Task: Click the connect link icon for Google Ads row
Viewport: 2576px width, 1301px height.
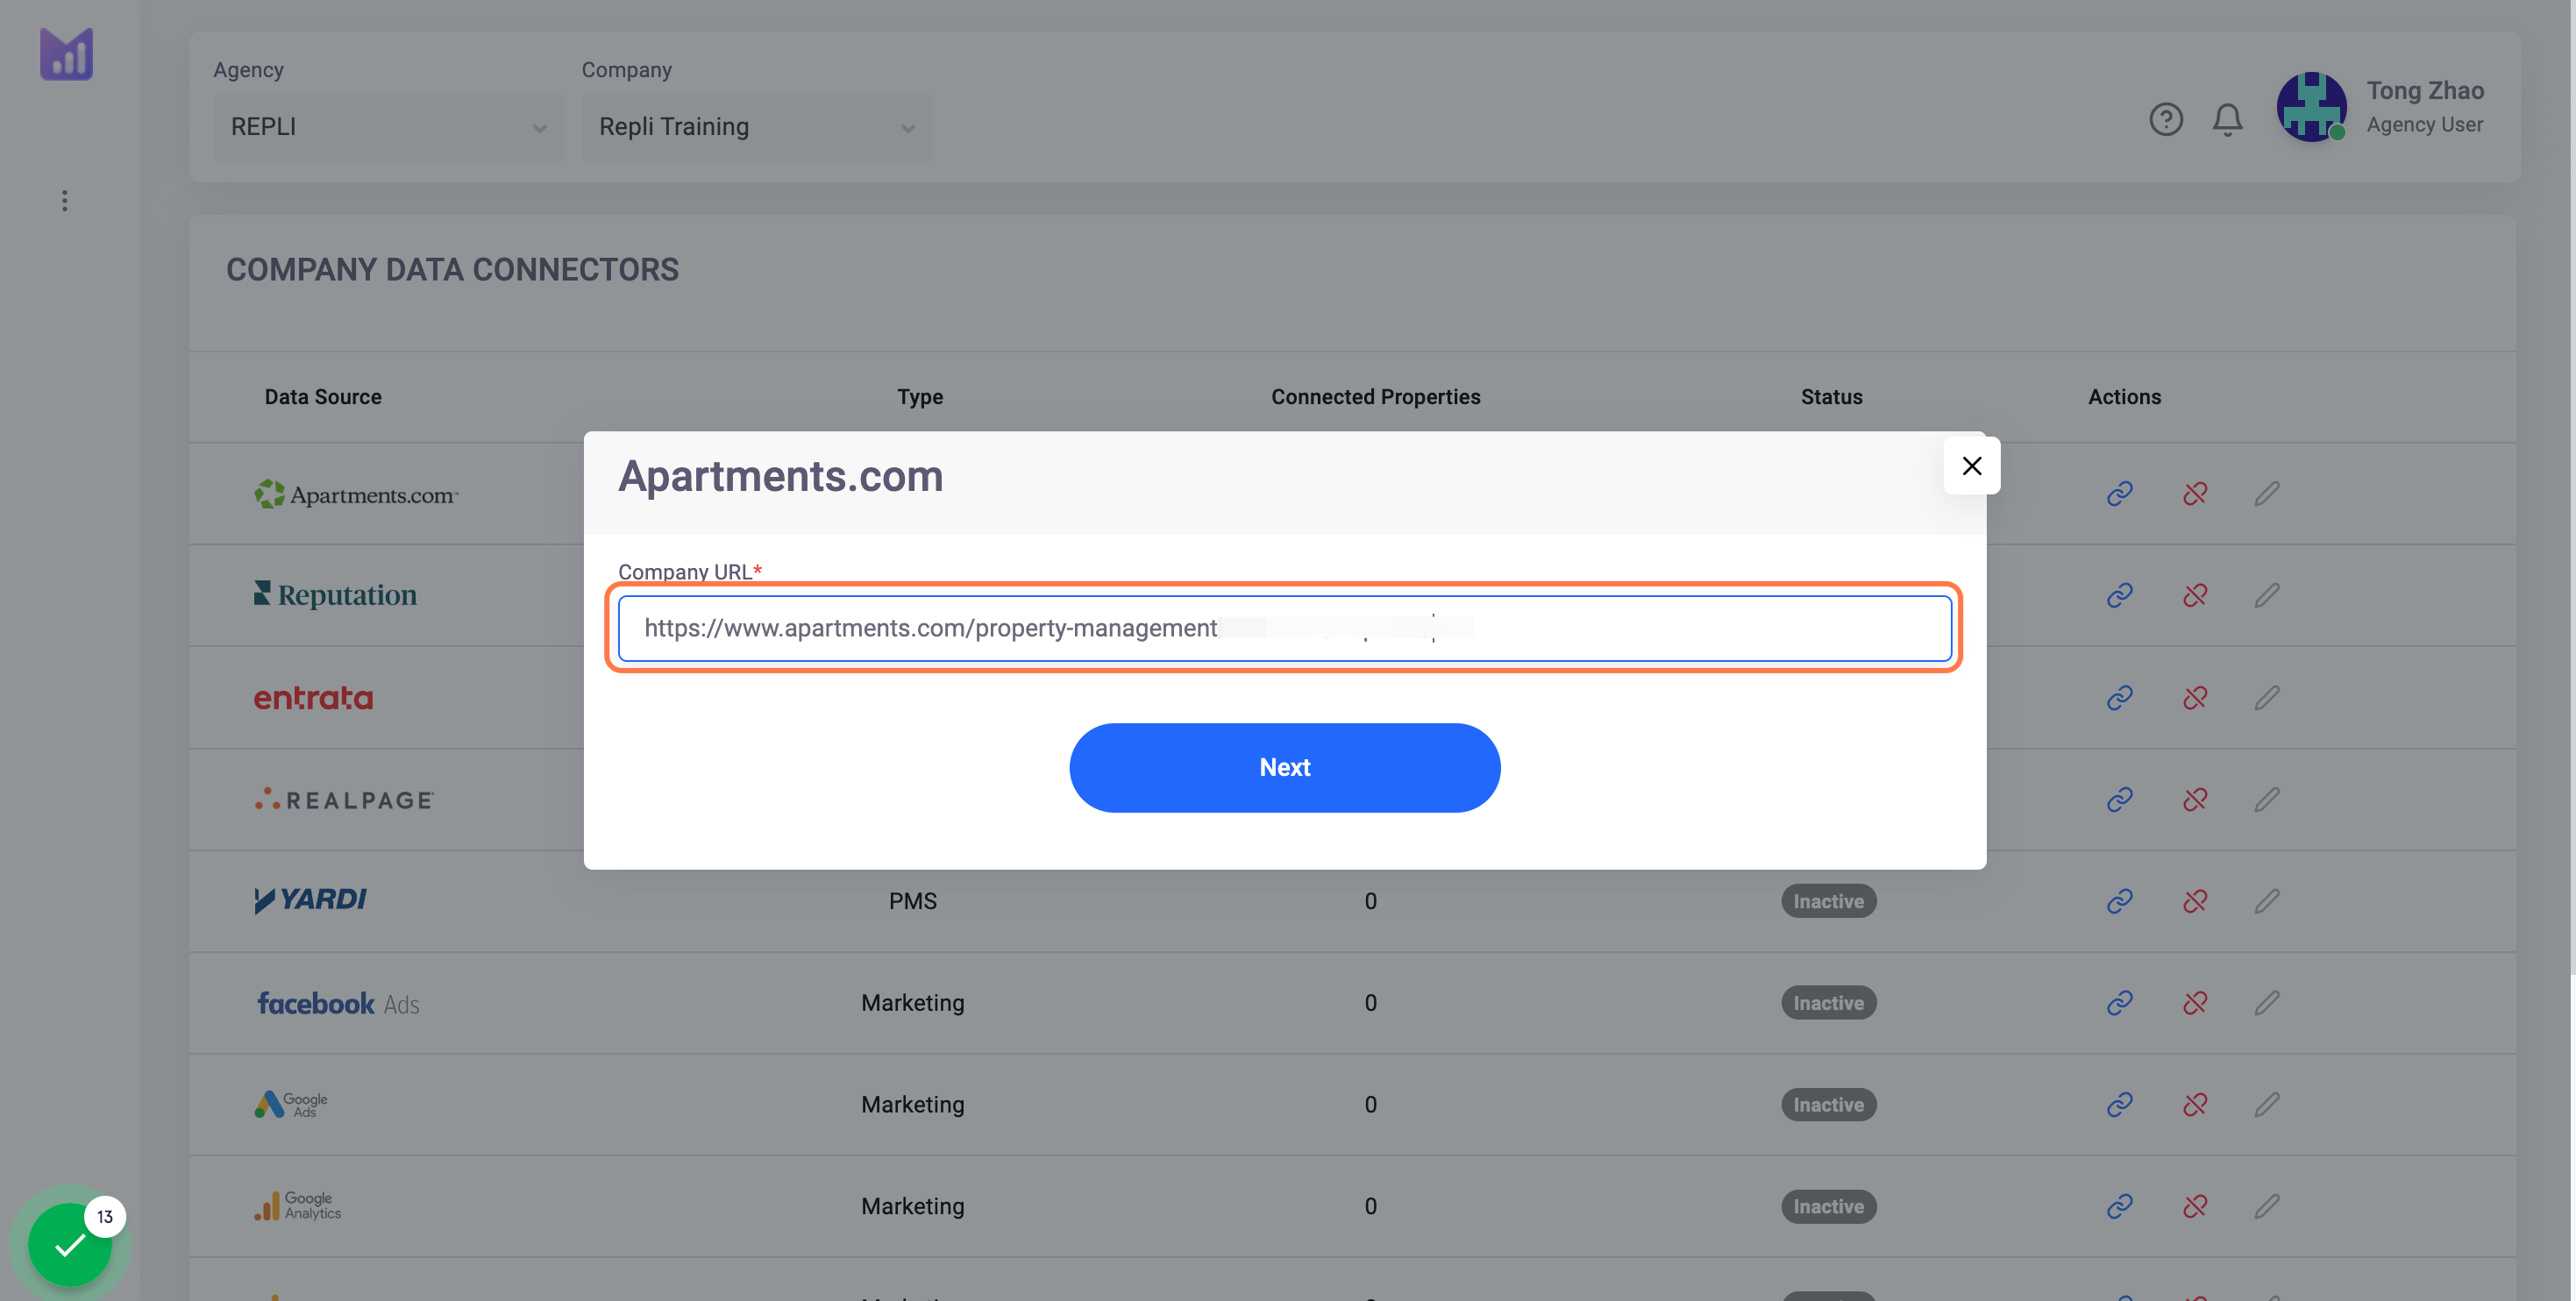Action: [x=2119, y=1105]
